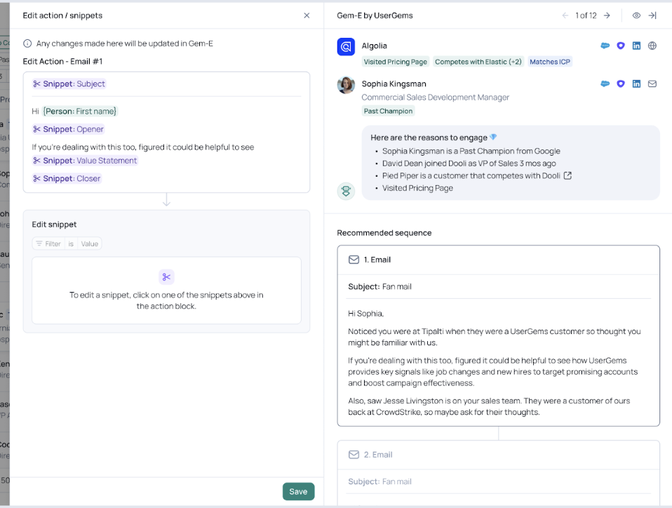Select the 1. Email sequence step header
This screenshot has width=672, height=508.
click(499, 260)
